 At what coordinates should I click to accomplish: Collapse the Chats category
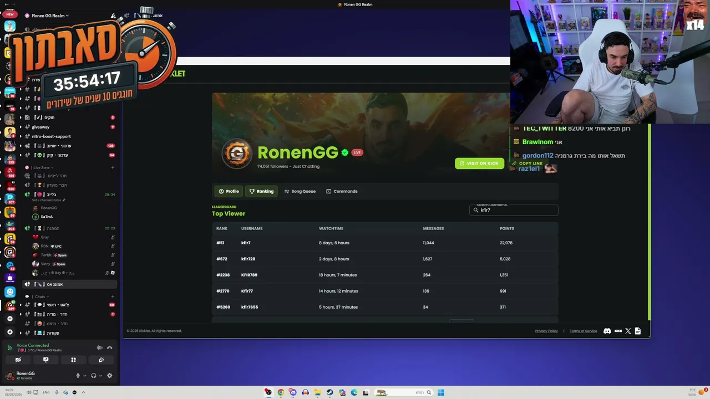[39, 296]
